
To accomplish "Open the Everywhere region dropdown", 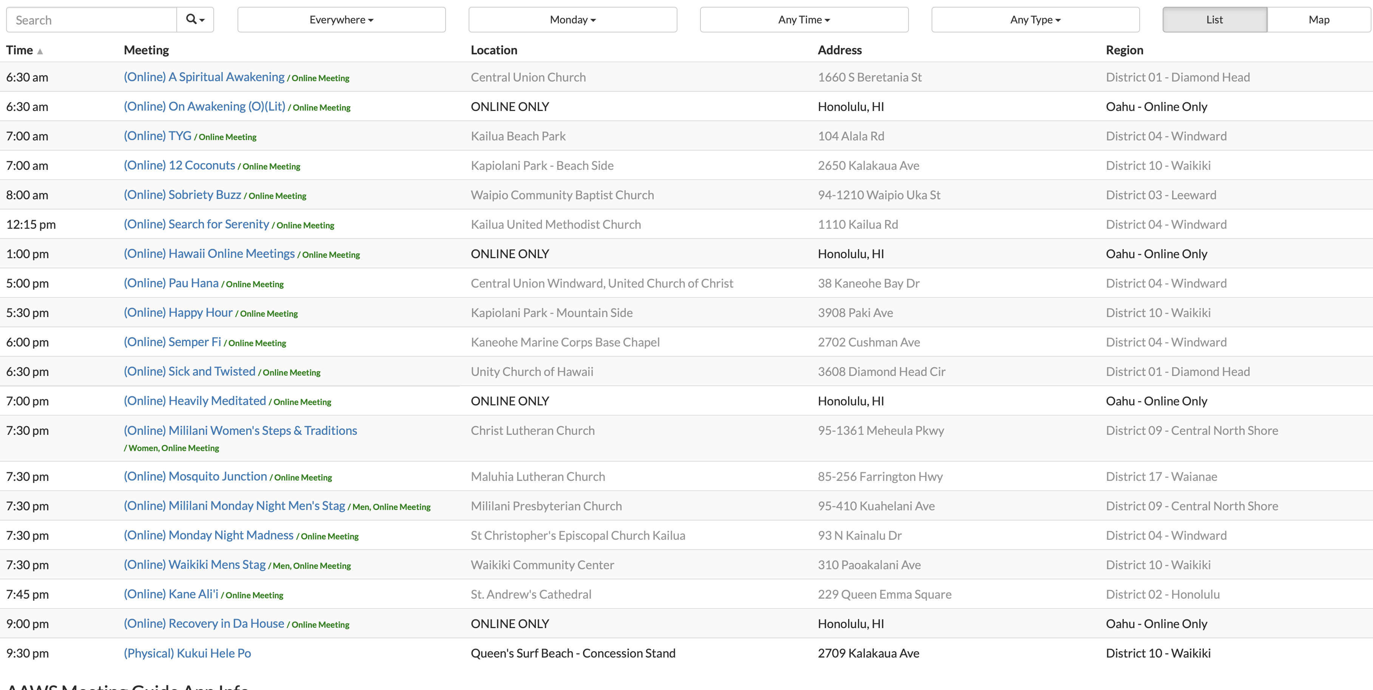I will point(341,20).
